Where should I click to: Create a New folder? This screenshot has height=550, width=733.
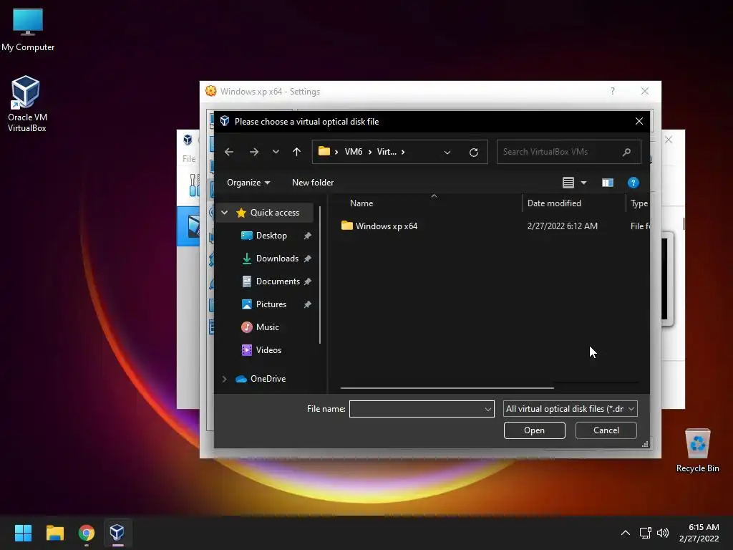(x=313, y=183)
